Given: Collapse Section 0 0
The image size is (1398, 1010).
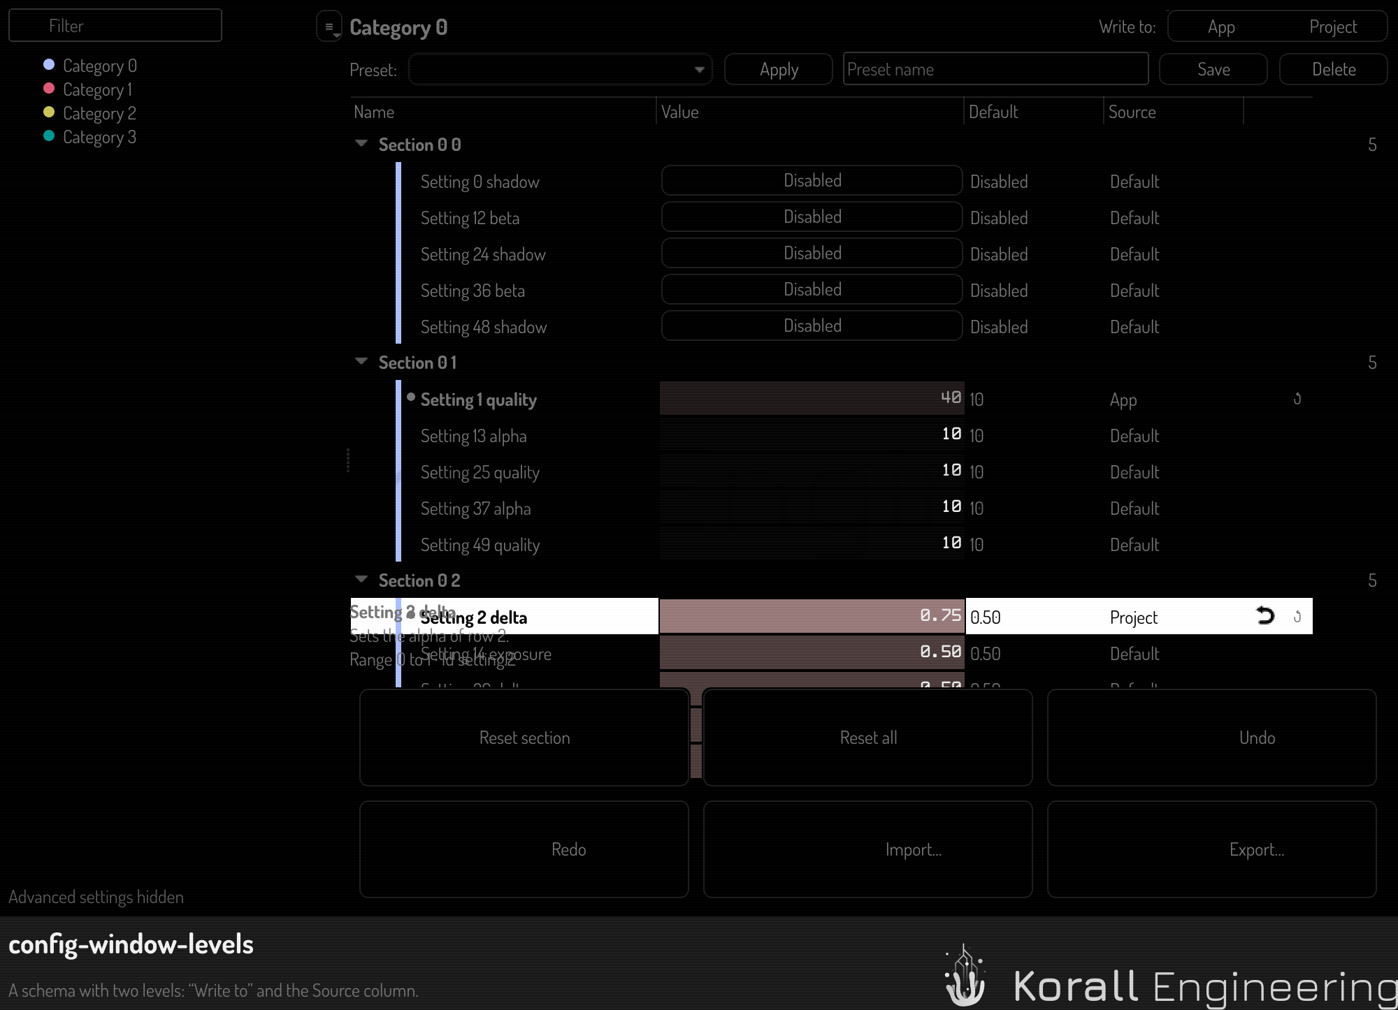Looking at the screenshot, I should coord(361,144).
